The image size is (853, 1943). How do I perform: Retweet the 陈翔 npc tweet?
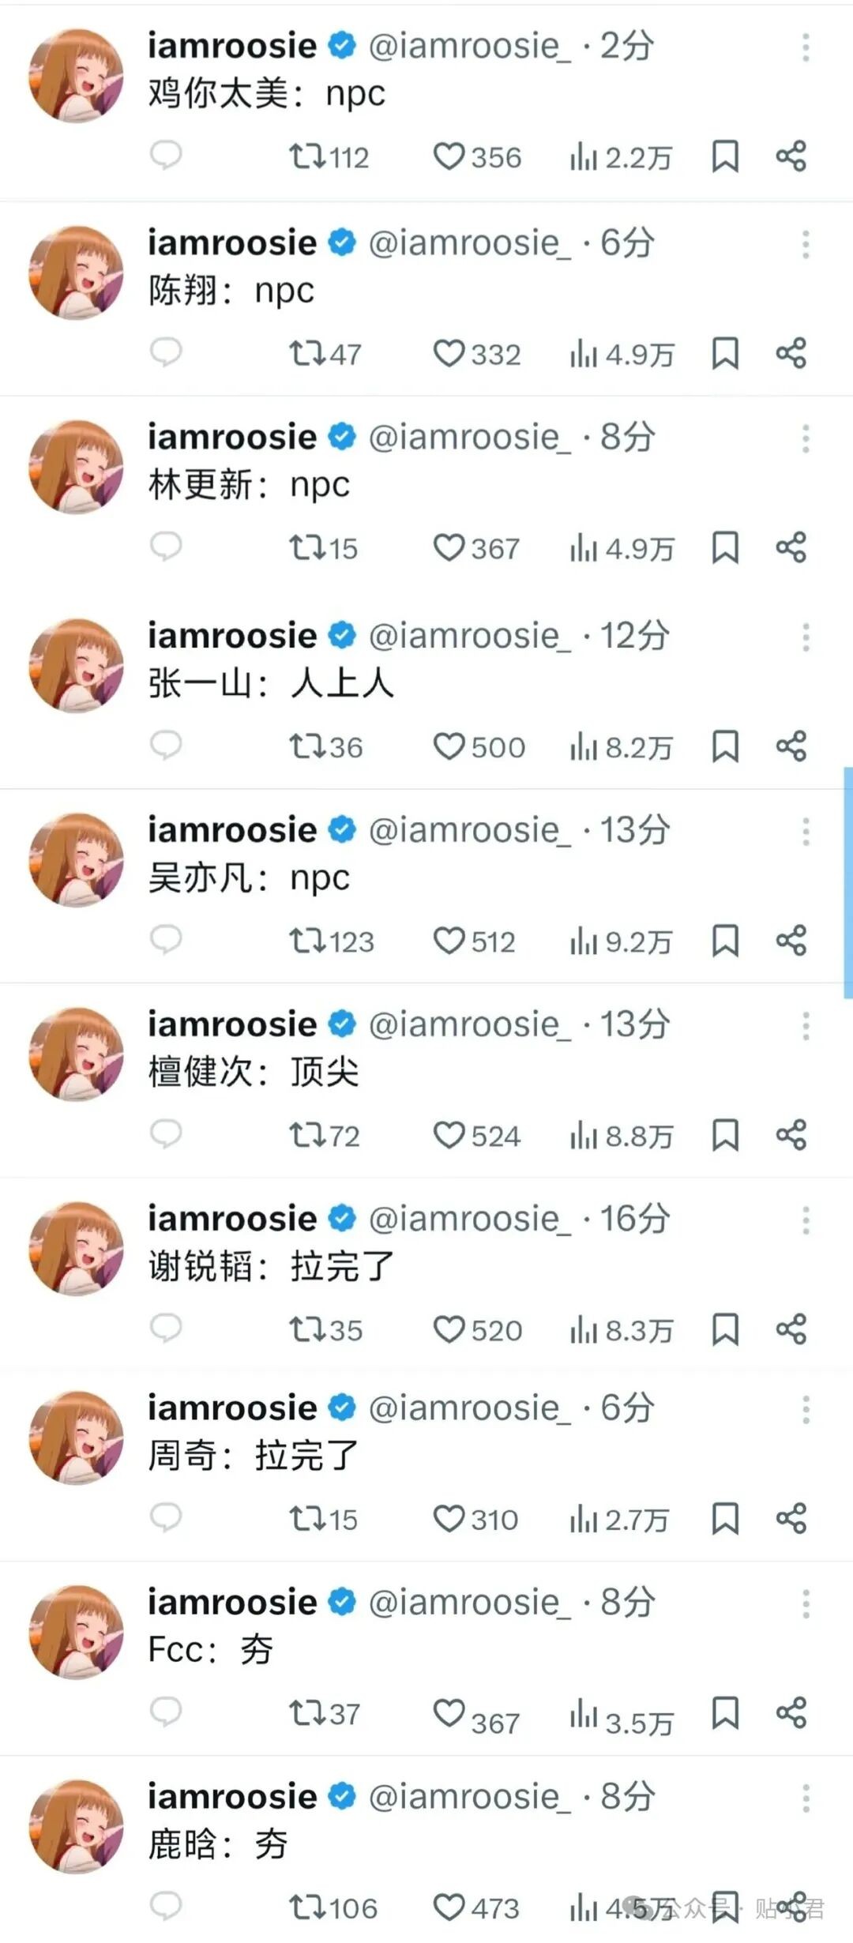(x=325, y=353)
